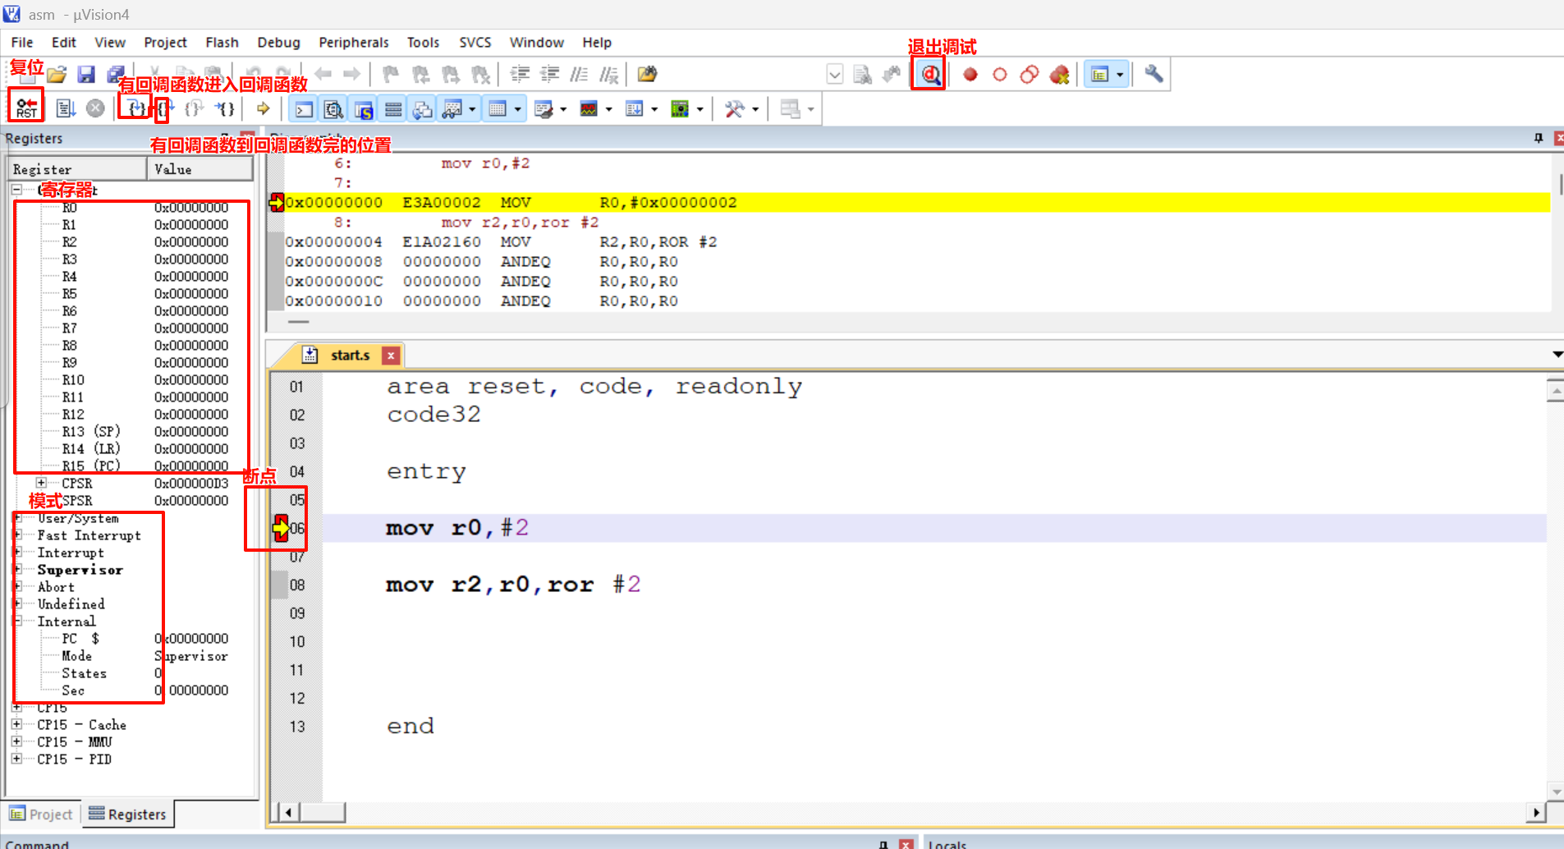Click Insert/Remove Breakpoint red dot icon
Viewport: 1564px width, 849px height.
click(x=970, y=75)
